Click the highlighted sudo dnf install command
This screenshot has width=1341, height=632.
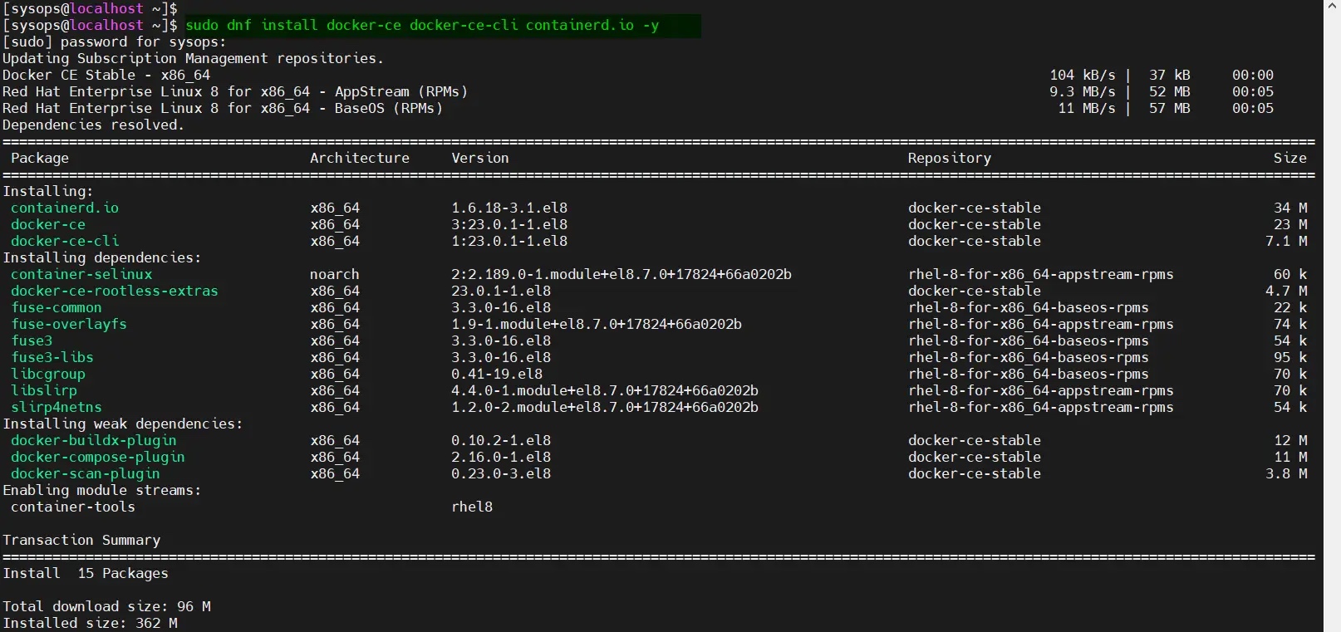(422, 25)
